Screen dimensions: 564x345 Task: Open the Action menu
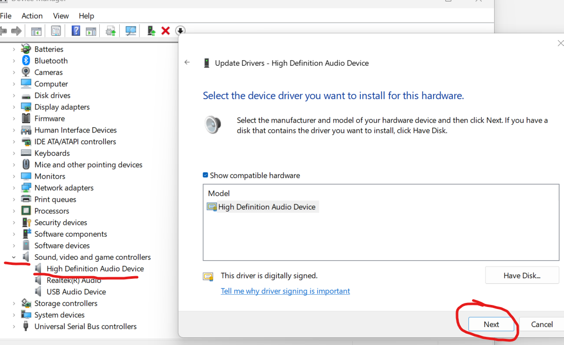point(32,16)
